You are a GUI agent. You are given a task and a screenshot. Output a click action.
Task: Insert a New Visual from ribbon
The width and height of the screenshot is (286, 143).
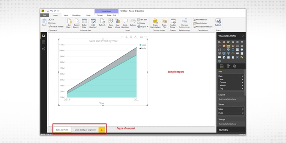pyautogui.click(x=118, y=23)
